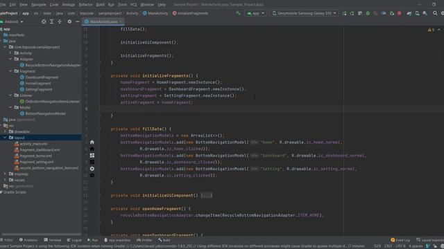The width and height of the screenshot is (444, 249).
Task: Click Expand All icon in Project panel
Action: pos(51,21)
